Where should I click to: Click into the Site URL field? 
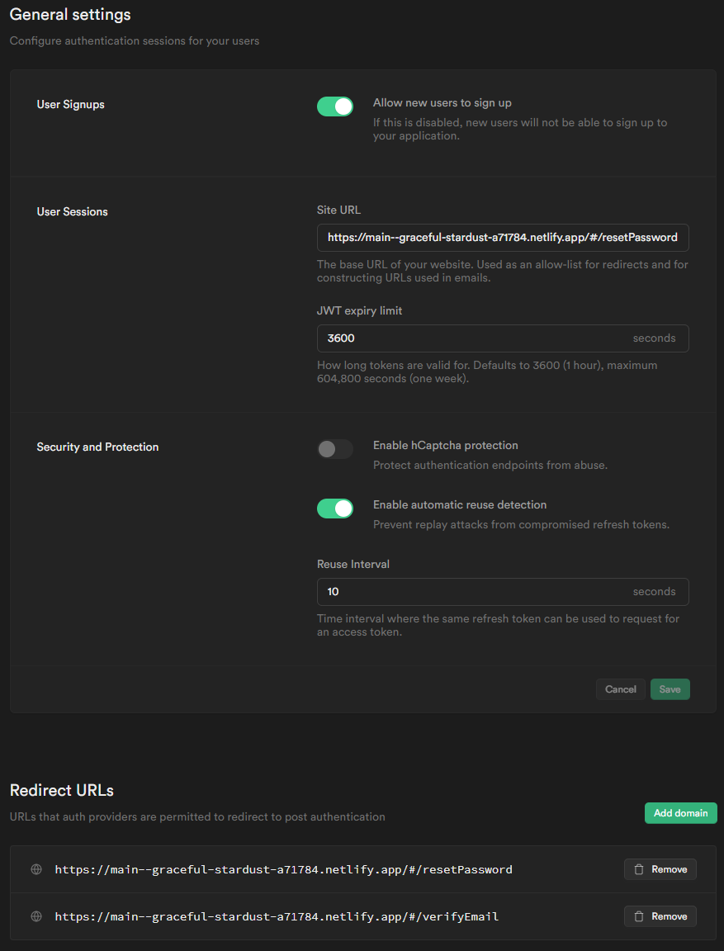502,237
